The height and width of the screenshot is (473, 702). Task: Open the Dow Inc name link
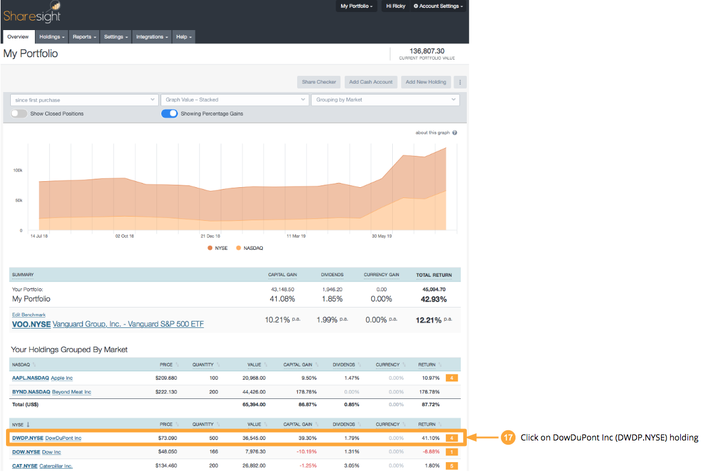coord(52,452)
